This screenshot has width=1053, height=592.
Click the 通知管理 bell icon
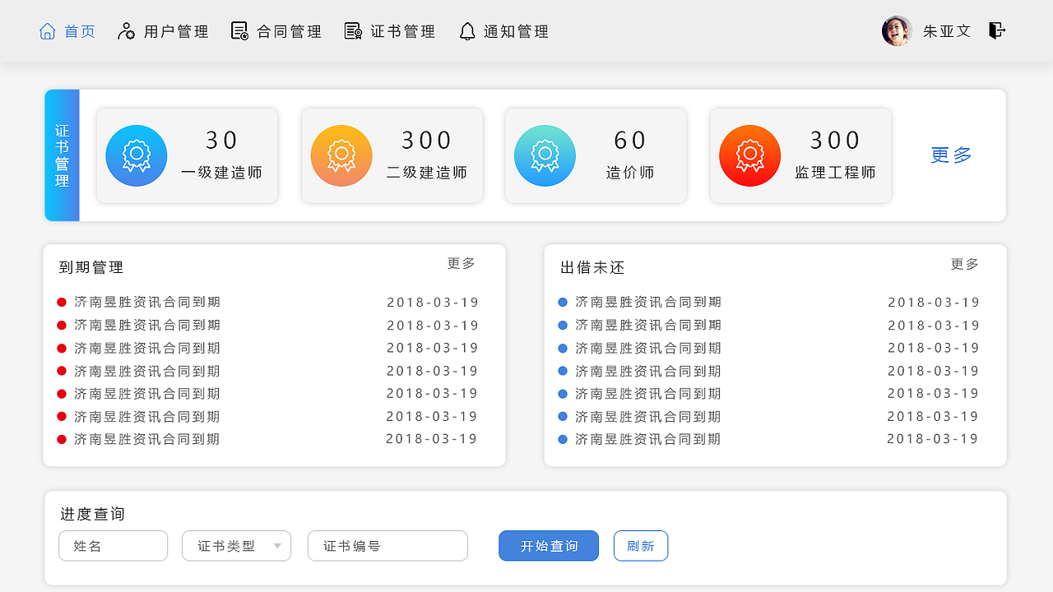pos(467,30)
